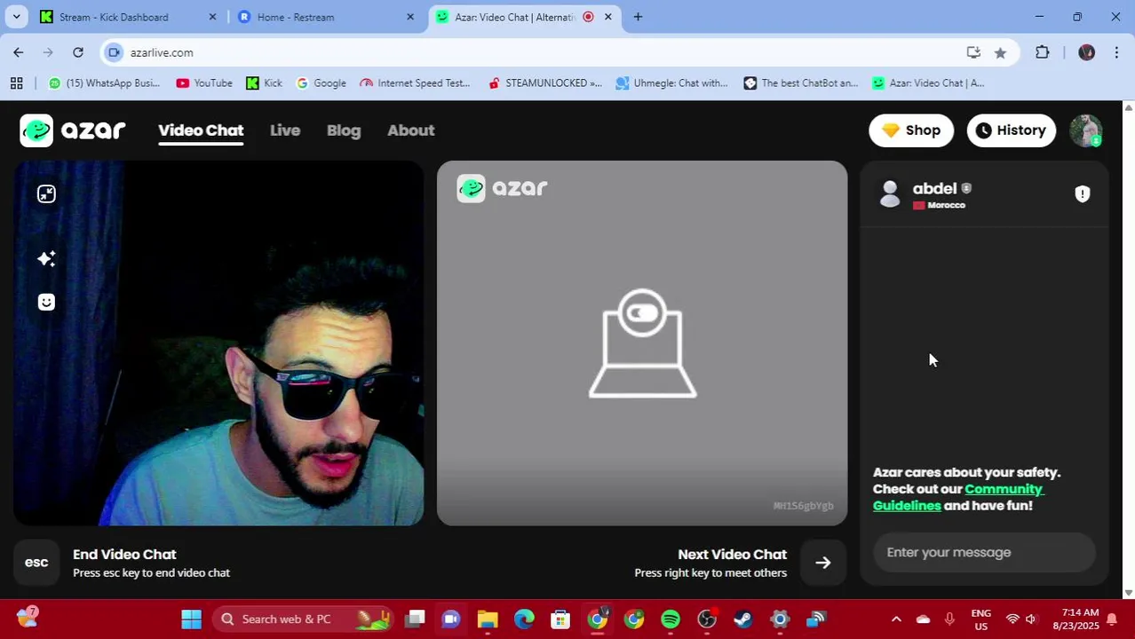Open a new browser tab
1135x639 pixels.
tap(638, 17)
